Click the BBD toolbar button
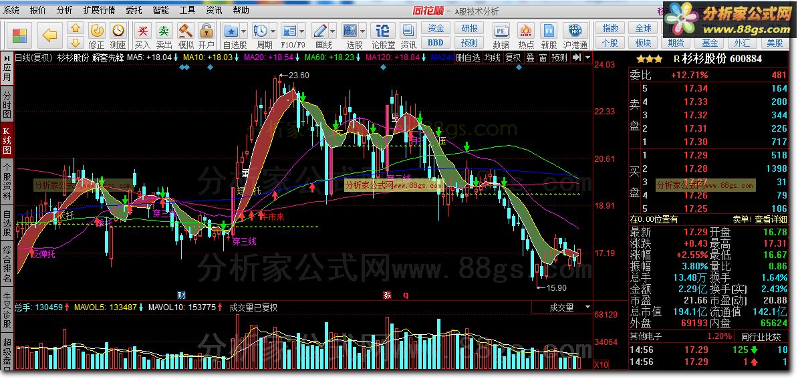798x379 pixels. 436,43
